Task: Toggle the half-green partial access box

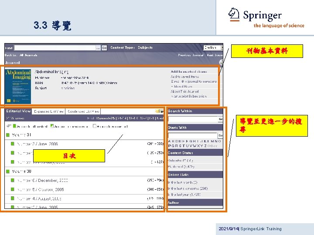Action: coord(52,126)
